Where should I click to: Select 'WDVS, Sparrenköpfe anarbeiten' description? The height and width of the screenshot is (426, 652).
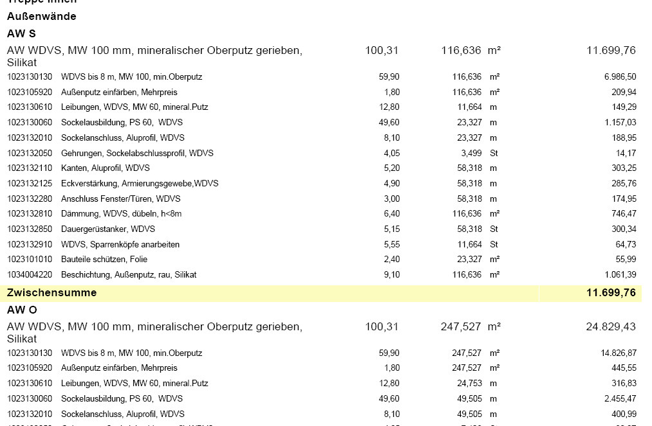(120, 245)
